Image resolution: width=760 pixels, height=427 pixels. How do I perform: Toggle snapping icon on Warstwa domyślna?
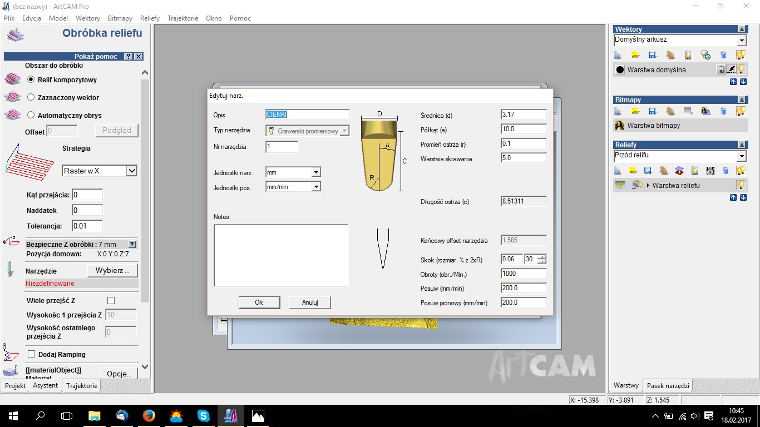click(x=732, y=69)
